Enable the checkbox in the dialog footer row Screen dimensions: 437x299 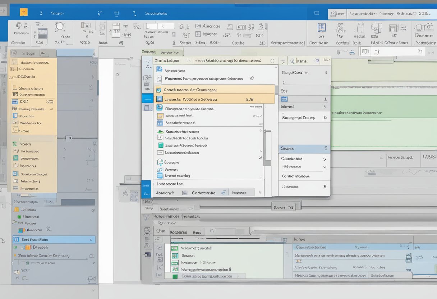[185, 192]
